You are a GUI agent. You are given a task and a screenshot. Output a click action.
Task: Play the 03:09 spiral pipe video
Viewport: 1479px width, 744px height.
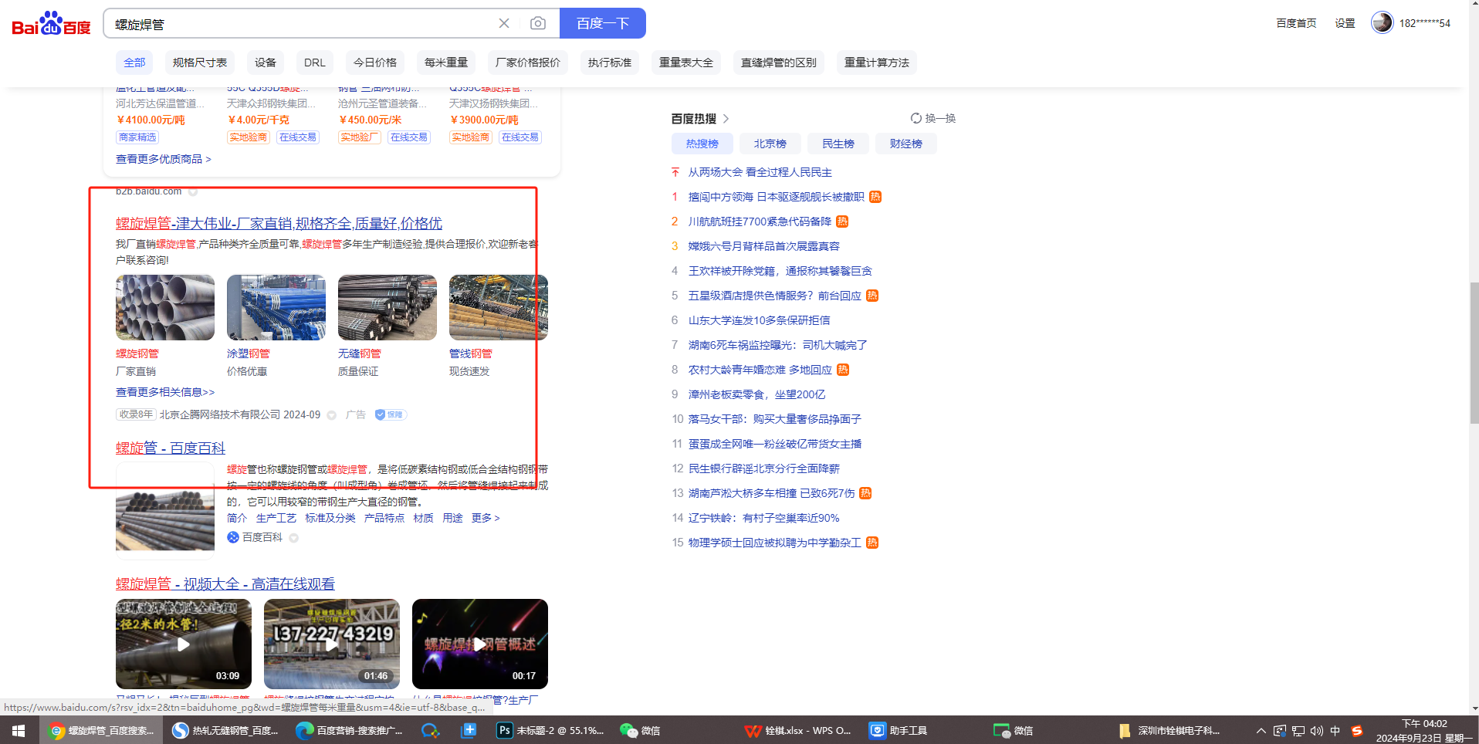click(x=184, y=644)
